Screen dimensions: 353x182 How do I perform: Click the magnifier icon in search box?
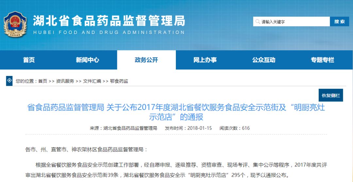tap(257, 22)
